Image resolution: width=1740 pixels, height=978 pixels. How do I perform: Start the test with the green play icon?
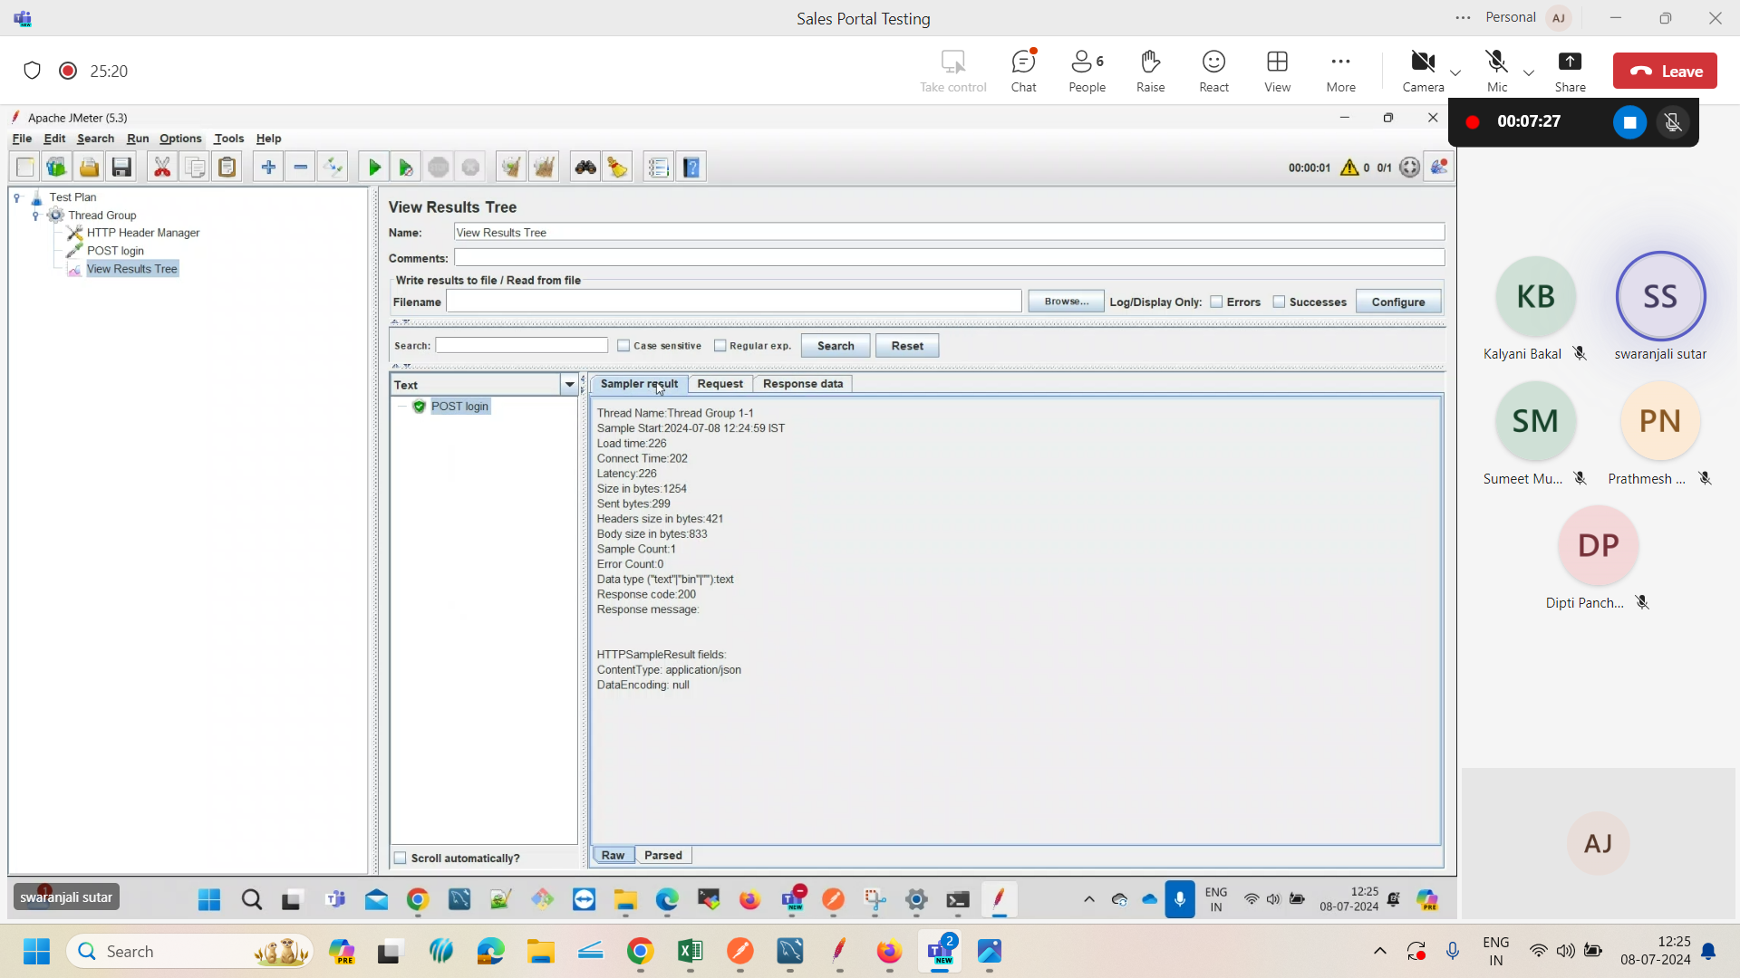click(373, 168)
